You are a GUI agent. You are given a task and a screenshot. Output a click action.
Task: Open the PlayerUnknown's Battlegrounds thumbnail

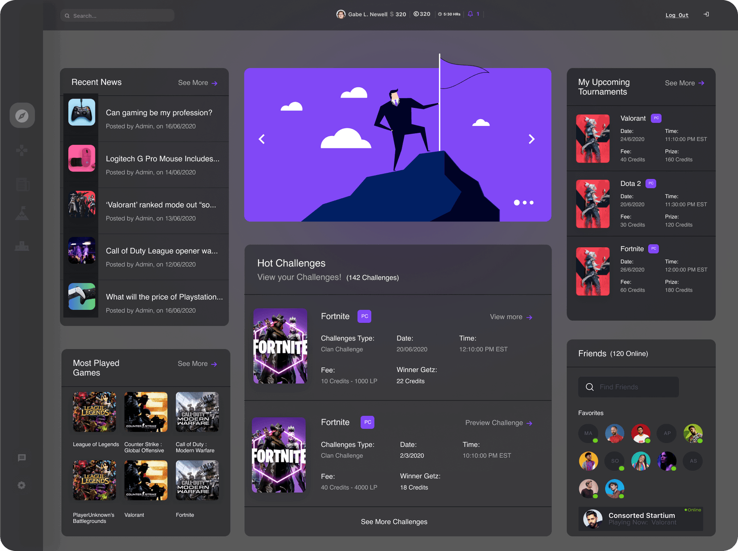(95, 480)
